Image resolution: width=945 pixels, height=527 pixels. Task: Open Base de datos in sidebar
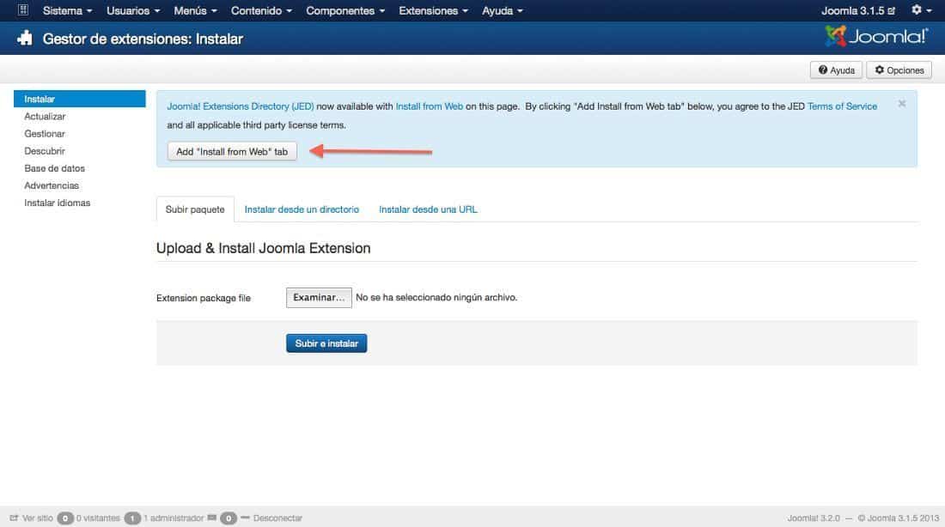[54, 168]
